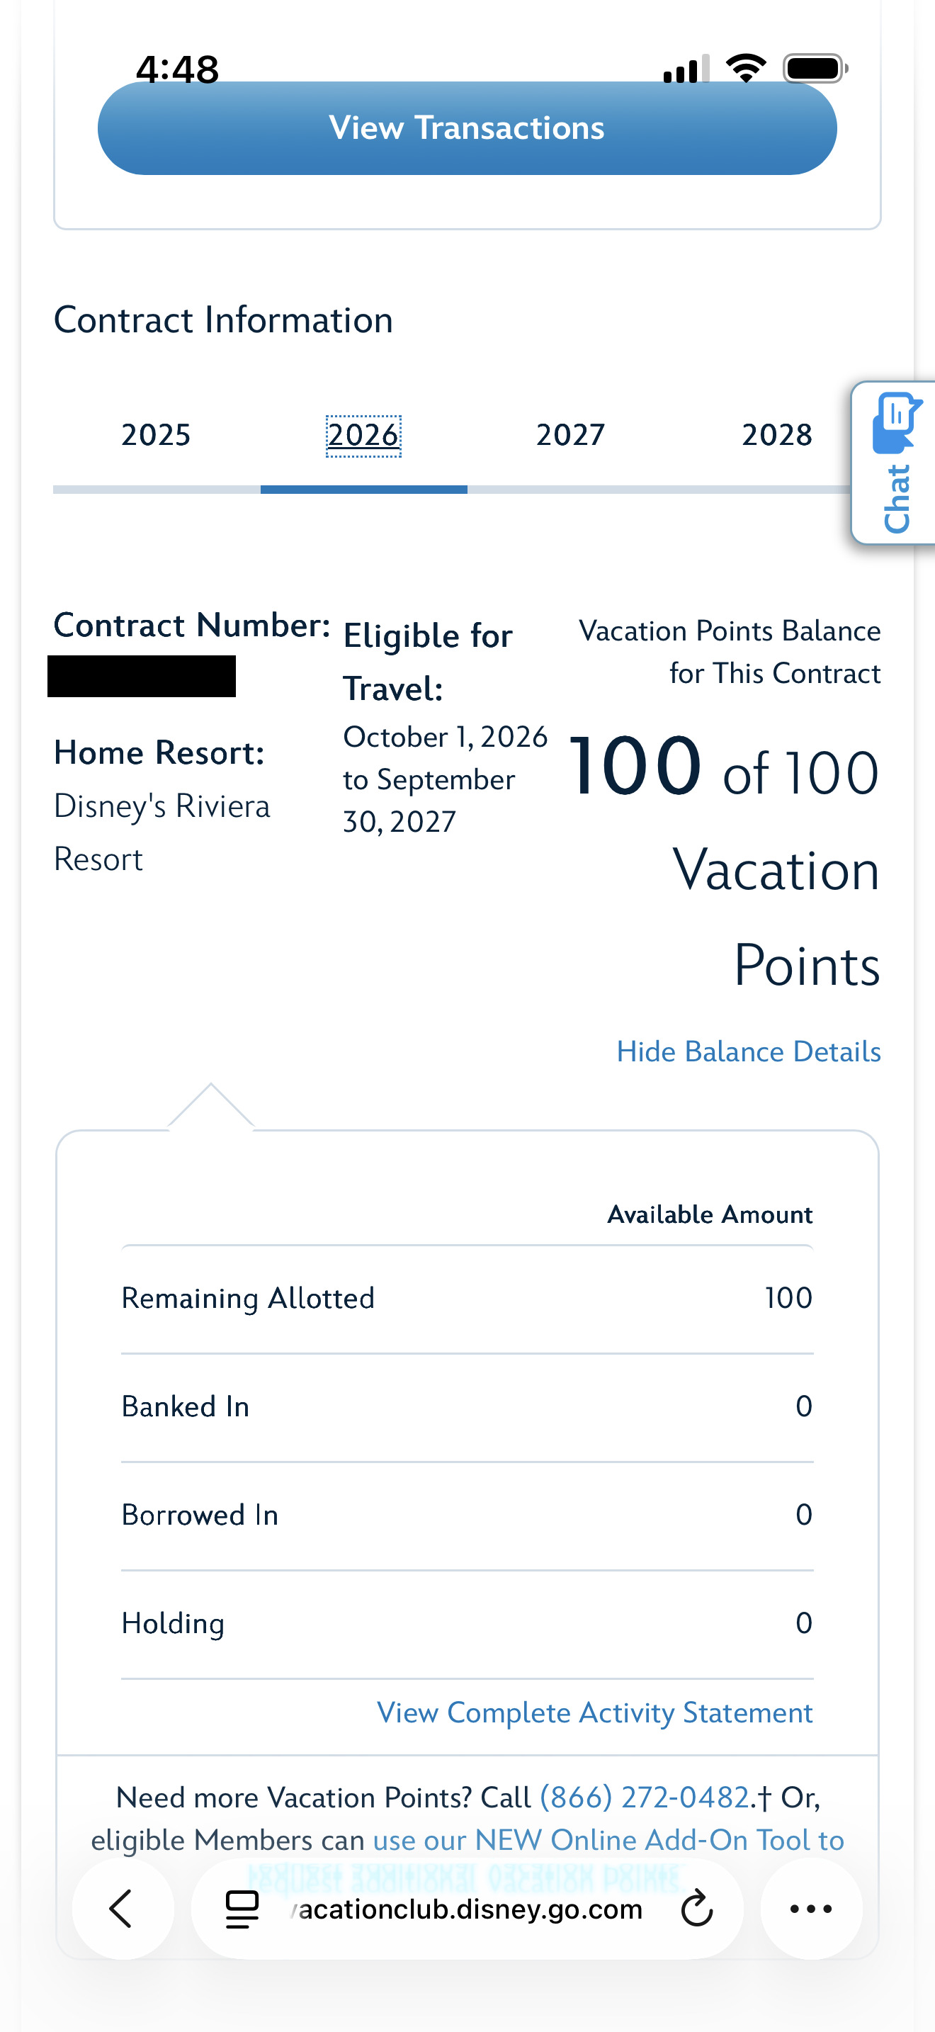Open View Complete Activity Statement link
Screen dimensions: 935x2032
tap(594, 1713)
